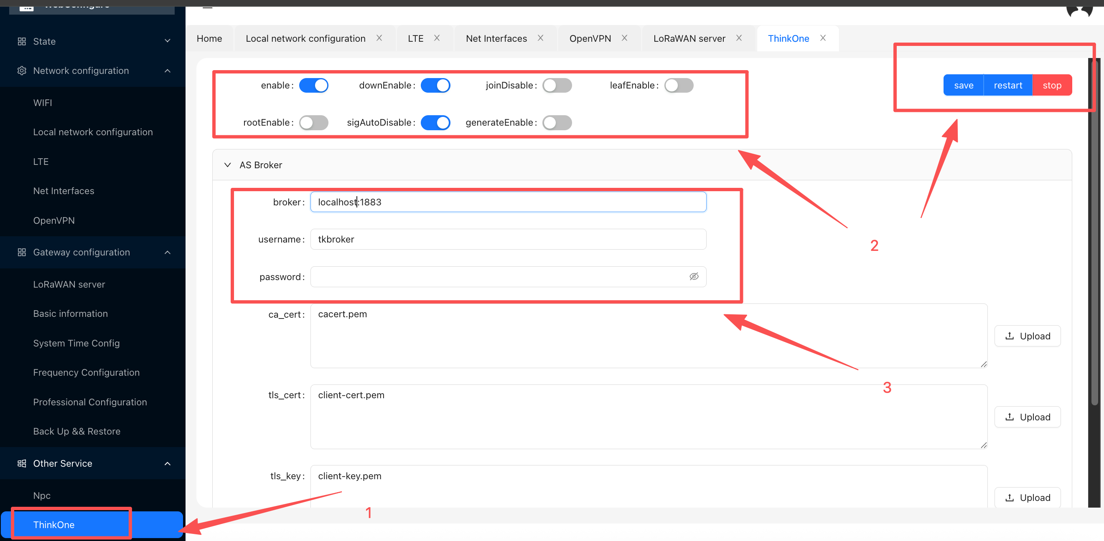1104x541 pixels.
Task: Open Frequency Configuration in sidebar
Action: point(86,372)
